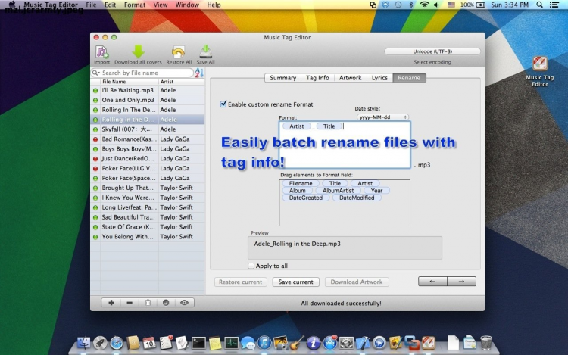Image resolution: width=568 pixels, height=355 pixels.
Task: Click the plus add-file button
Action: coord(111,303)
